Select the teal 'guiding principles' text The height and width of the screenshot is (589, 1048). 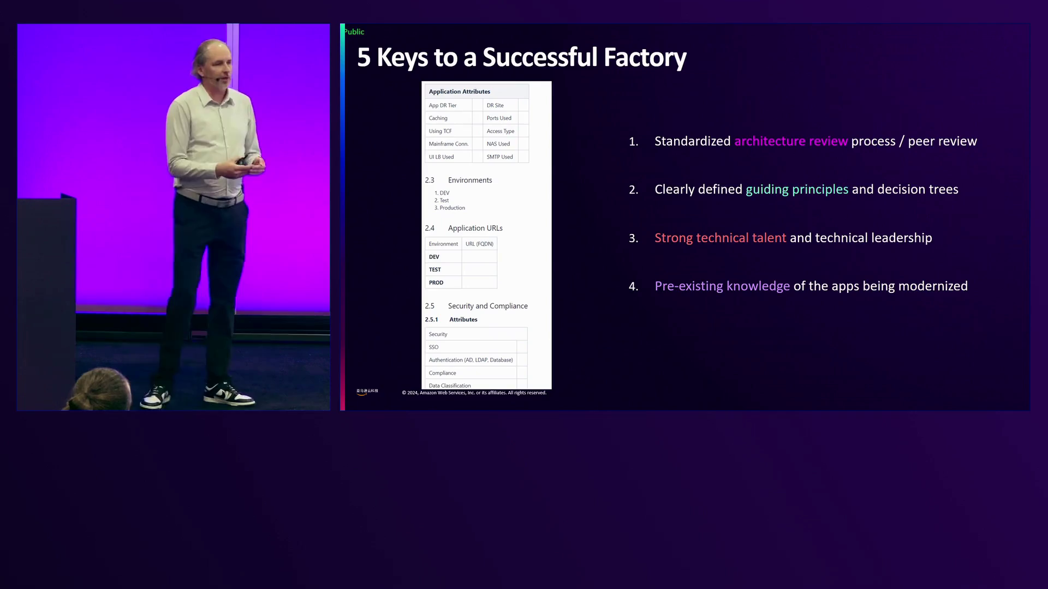point(796,189)
